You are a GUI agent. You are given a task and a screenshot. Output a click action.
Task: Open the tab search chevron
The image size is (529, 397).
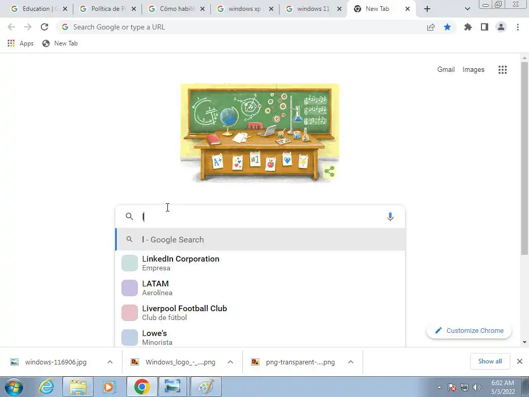coord(467,9)
